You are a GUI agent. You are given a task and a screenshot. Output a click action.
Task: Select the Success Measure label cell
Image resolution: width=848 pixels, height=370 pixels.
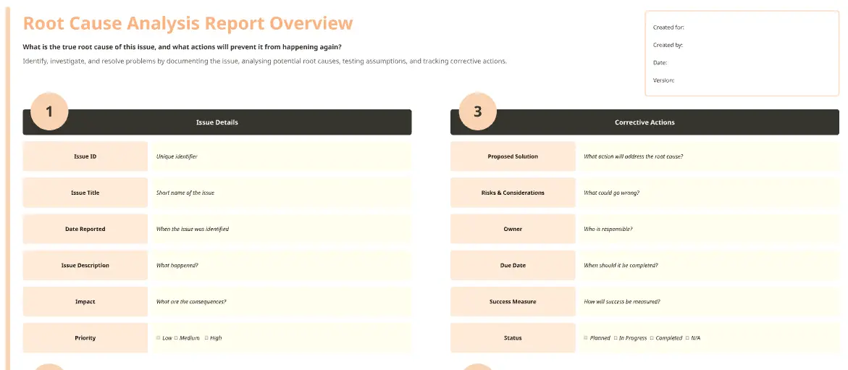(513, 301)
